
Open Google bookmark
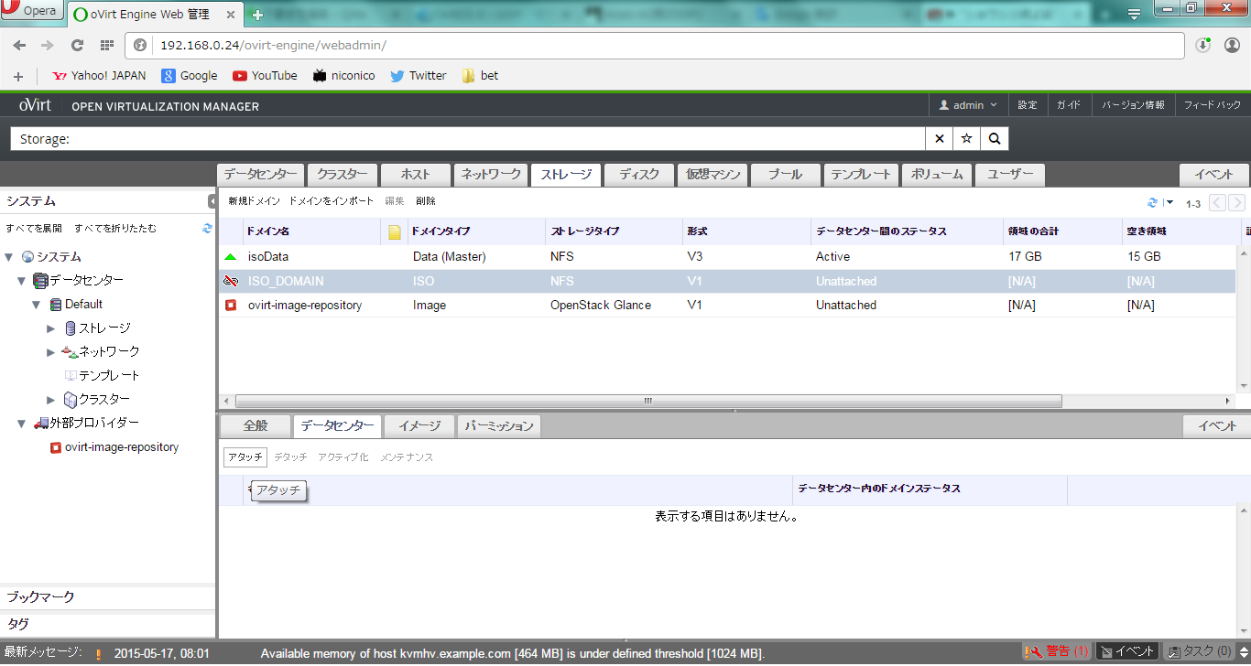pos(190,76)
